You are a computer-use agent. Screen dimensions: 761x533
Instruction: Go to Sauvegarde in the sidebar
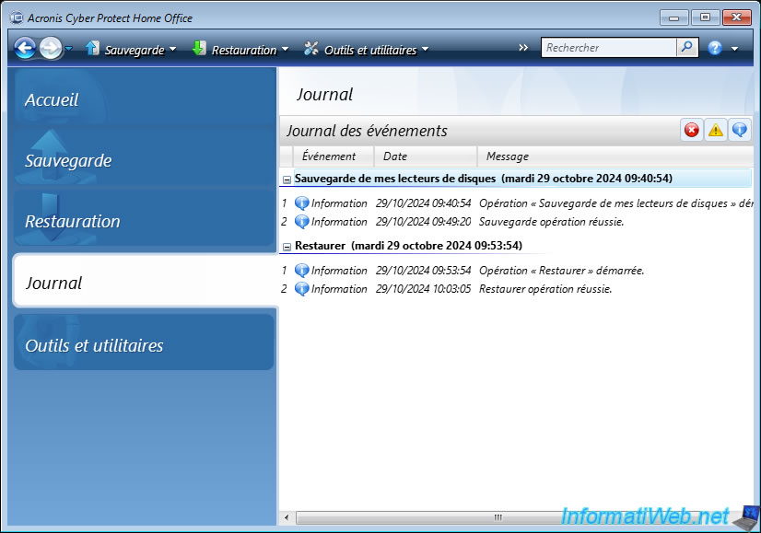(144, 160)
